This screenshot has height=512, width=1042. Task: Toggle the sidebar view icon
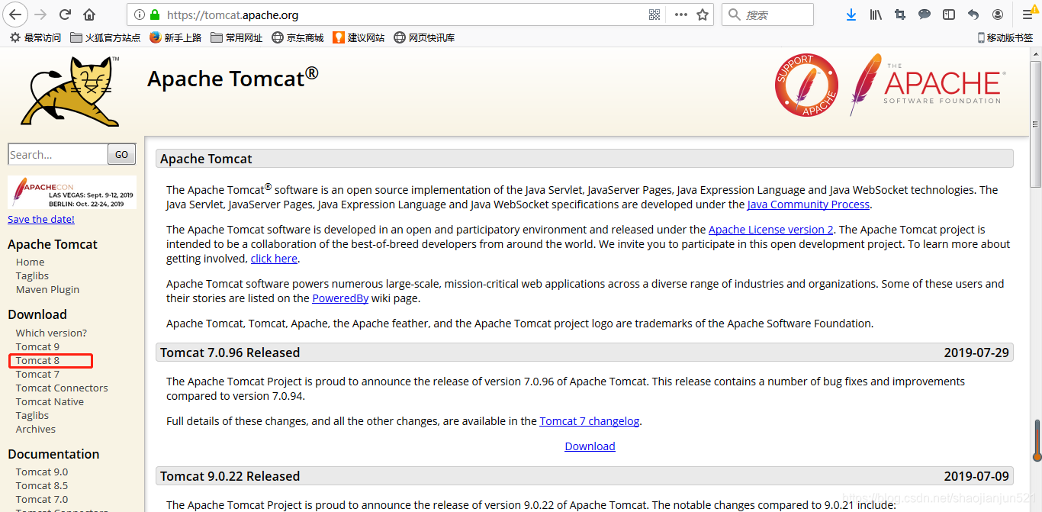click(x=949, y=14)
